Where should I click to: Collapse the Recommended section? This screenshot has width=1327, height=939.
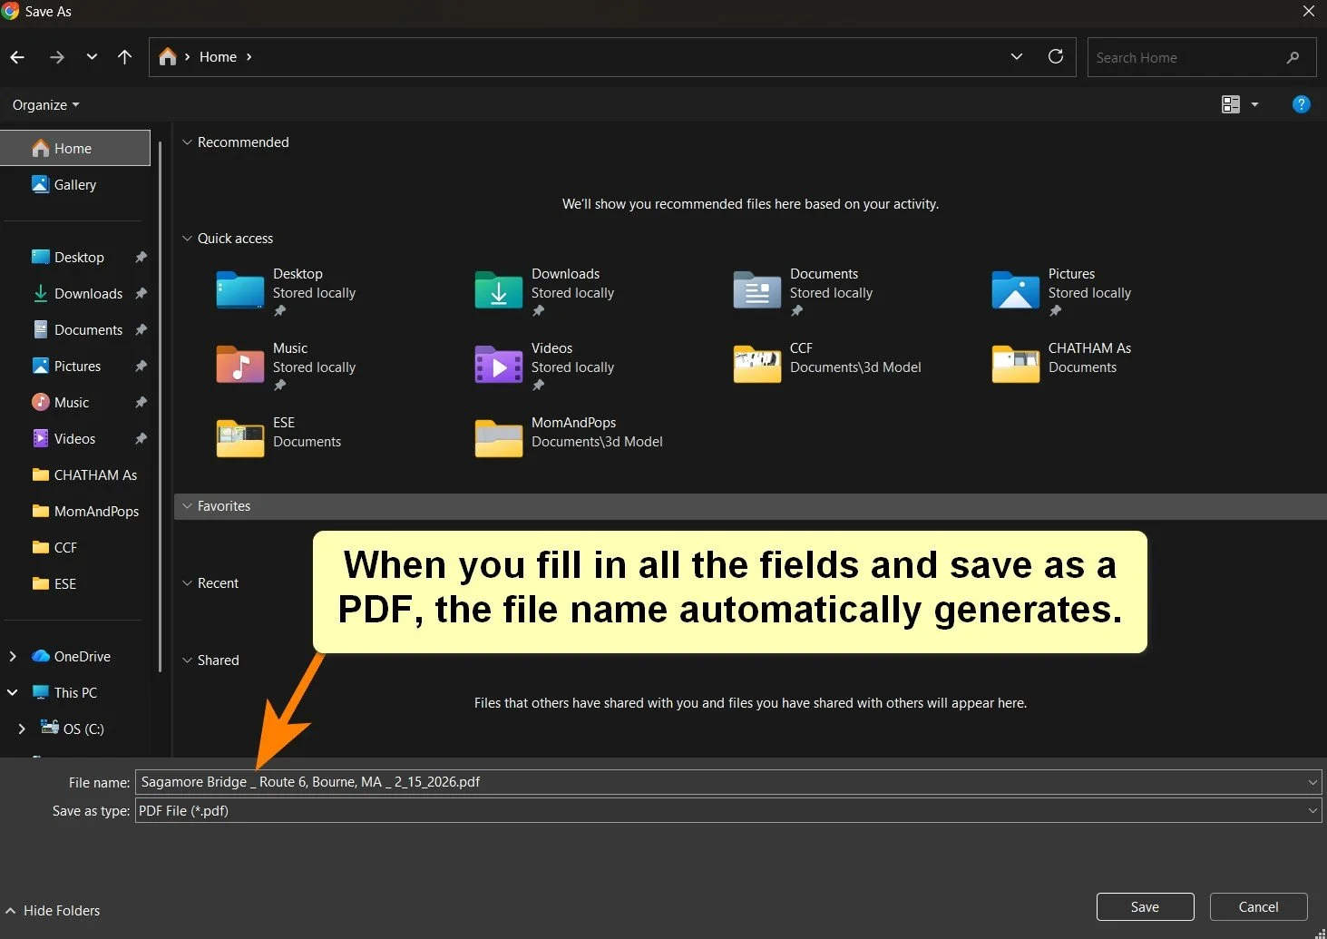pos(188,142)
